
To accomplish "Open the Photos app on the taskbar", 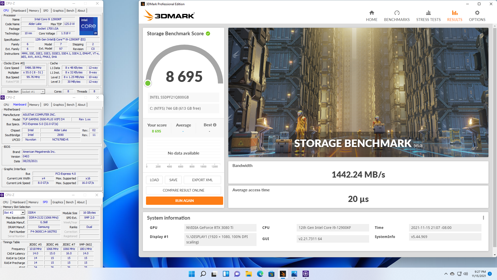I will 294,274.
